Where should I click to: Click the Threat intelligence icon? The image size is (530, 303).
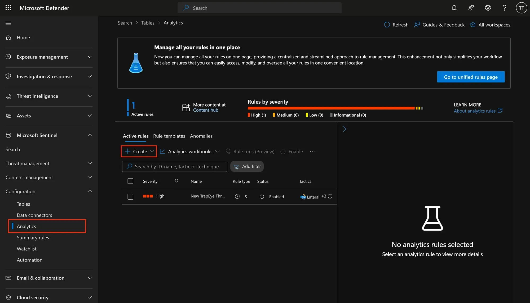coord(8,96)
